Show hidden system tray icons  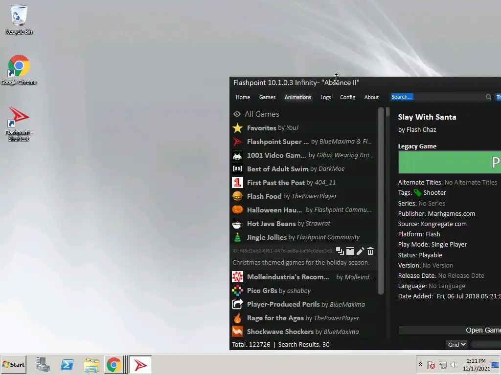click(420, 364)
